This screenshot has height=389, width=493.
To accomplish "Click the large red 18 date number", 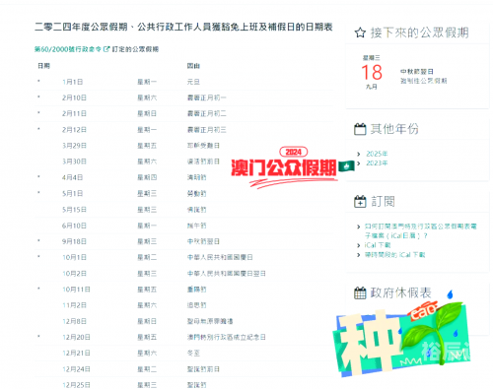I will pyautogui.click(x=372, y=73).
